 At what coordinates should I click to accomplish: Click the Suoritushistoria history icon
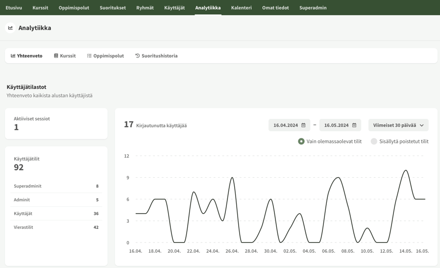tap(138, 55)
